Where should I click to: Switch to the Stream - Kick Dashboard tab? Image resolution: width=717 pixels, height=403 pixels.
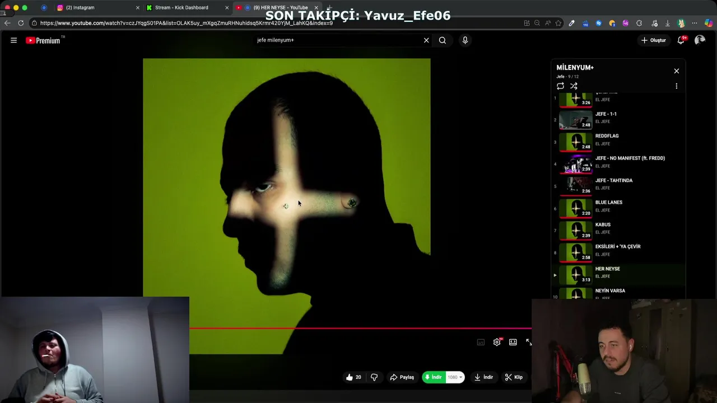[188, 8]
